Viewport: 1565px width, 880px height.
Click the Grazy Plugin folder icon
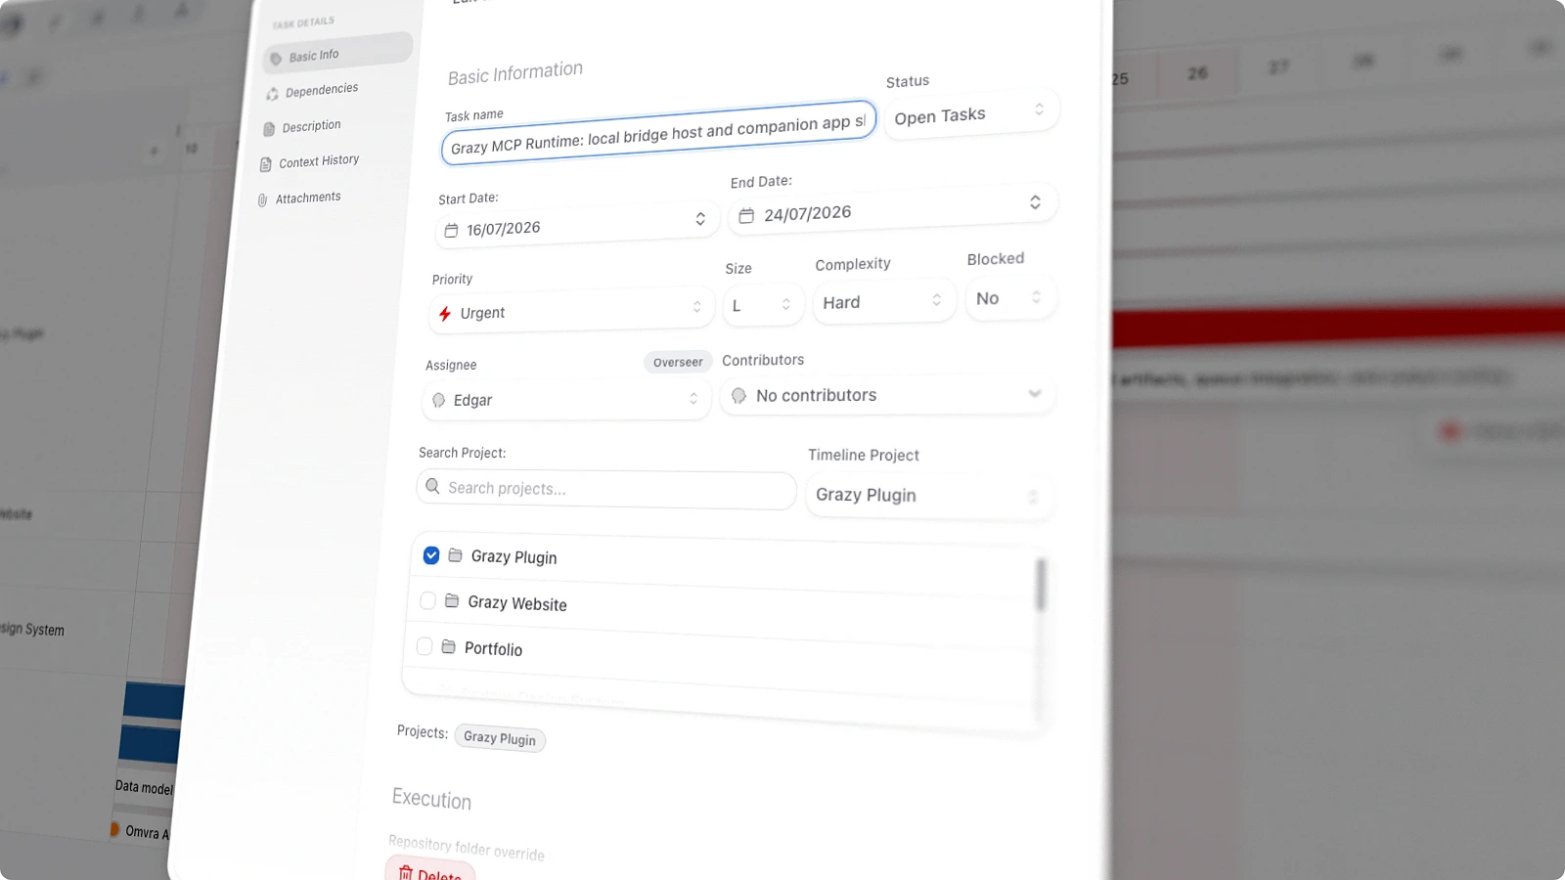[x=455, y=555]
